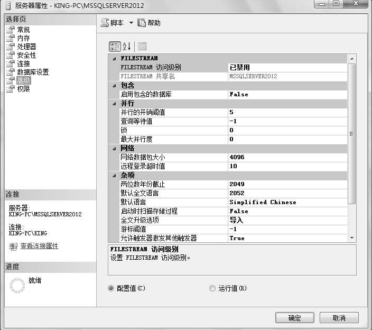Collapse the FILESTREAM category
Image resolution: width=372 pixels, height=330 pixels.
click(114, 58)
